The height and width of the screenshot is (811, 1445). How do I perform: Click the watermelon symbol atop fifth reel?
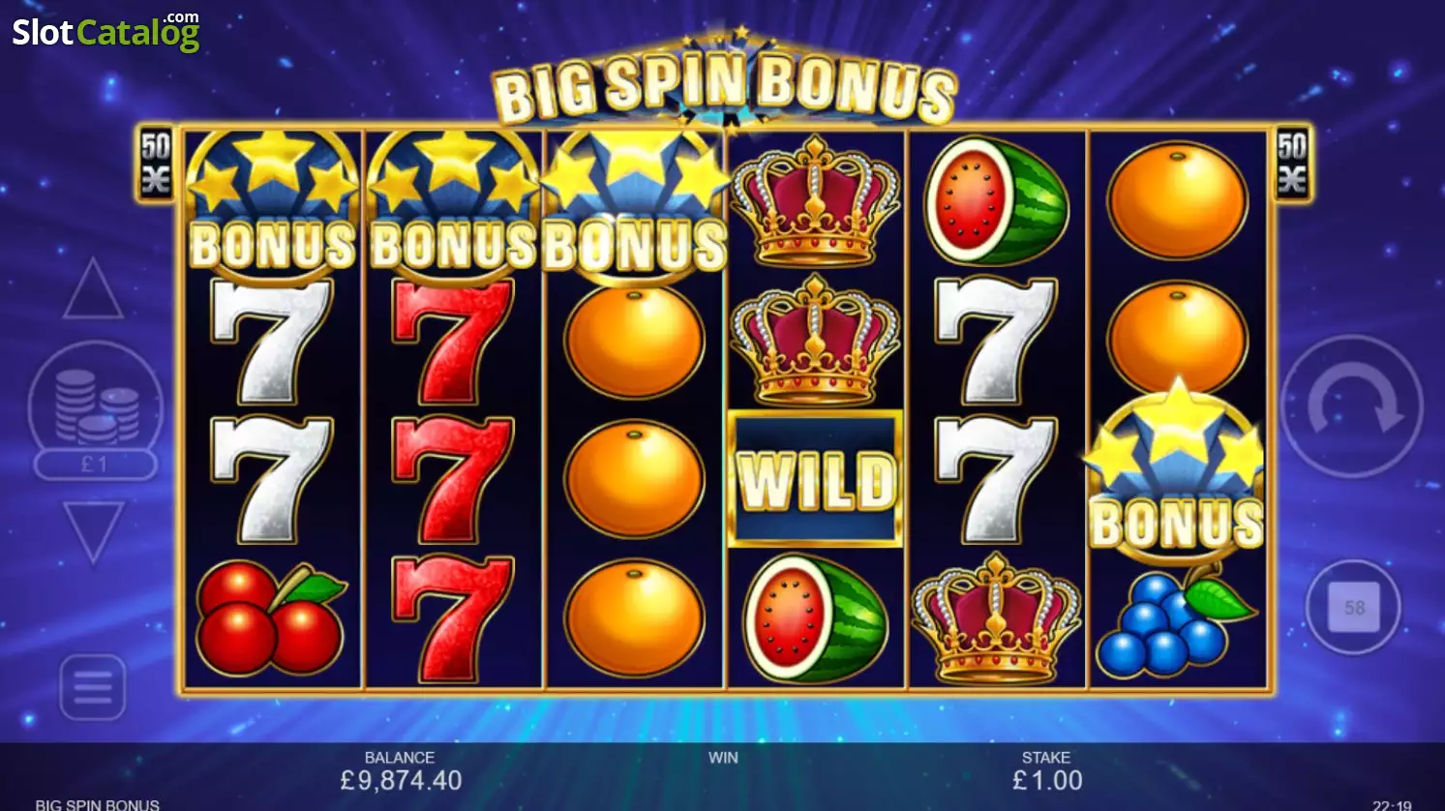[x=996, y=201]
